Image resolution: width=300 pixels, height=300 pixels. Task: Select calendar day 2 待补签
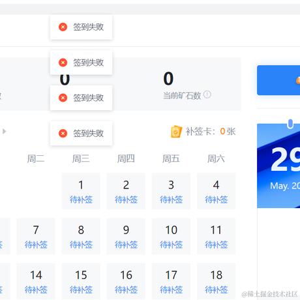coord(126,191)
